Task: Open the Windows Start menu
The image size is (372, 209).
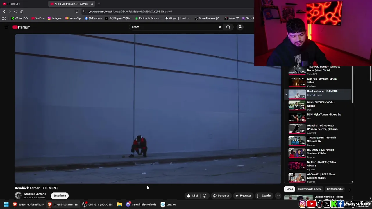Action: tap(6, 204)
